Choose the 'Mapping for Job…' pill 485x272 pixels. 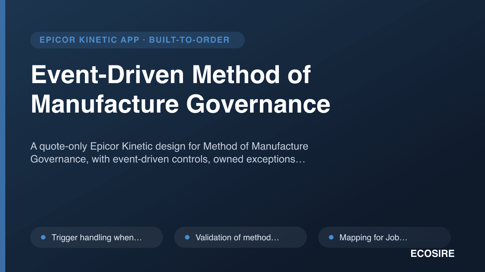pos(385,237)
